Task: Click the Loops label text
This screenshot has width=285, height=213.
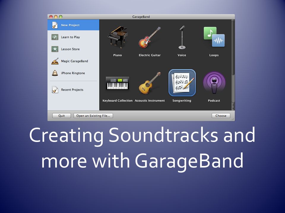Action: pos(214,55)
